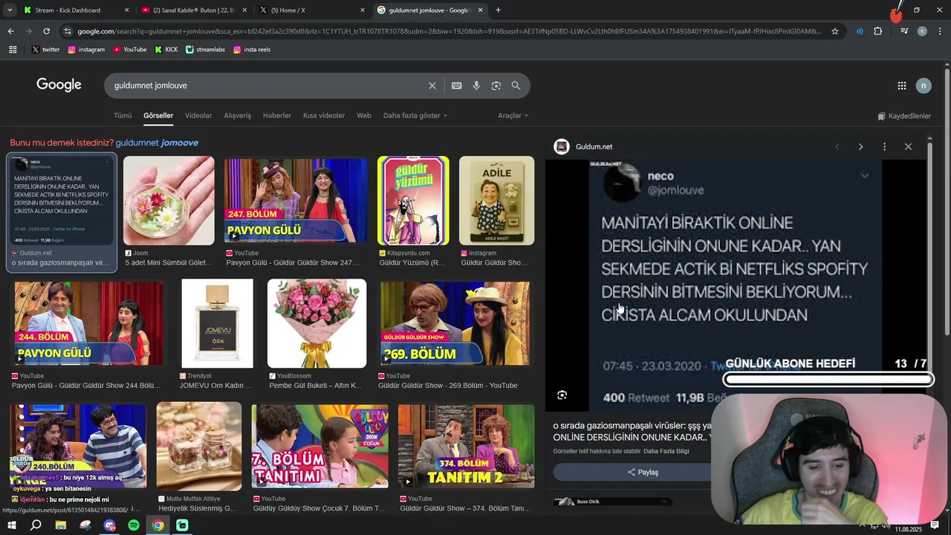Open the neco tweet thumbnail from Guldum.net

point(62,201)
